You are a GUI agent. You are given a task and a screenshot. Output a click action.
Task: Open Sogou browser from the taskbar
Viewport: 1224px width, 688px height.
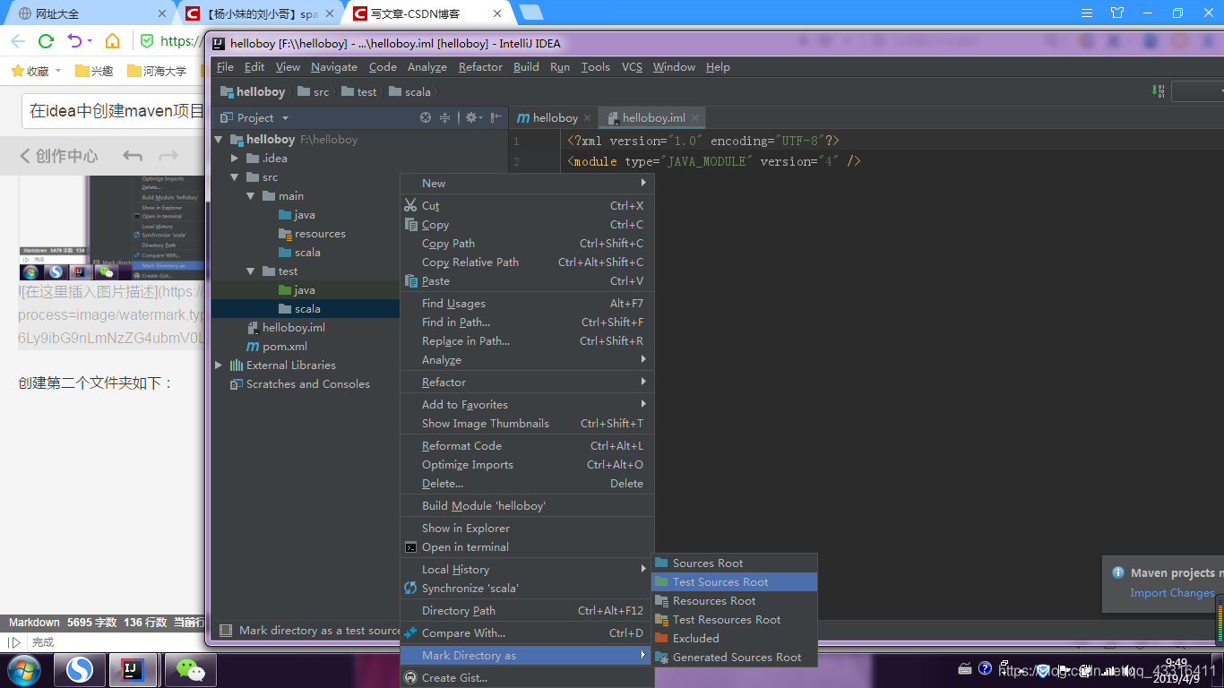click(80, 669)
